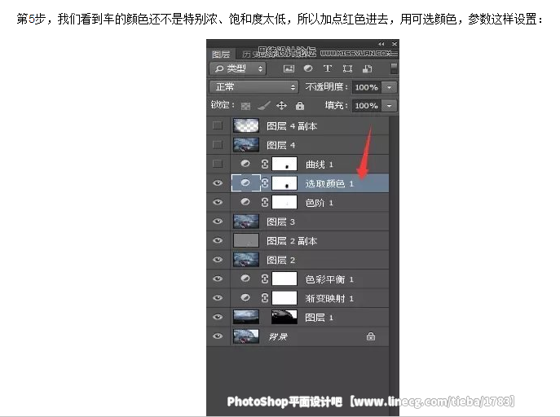This screenshot has width=560, height=417.
Task: Hide the 图层 2 副本 layer
Action: pos(218,240)
